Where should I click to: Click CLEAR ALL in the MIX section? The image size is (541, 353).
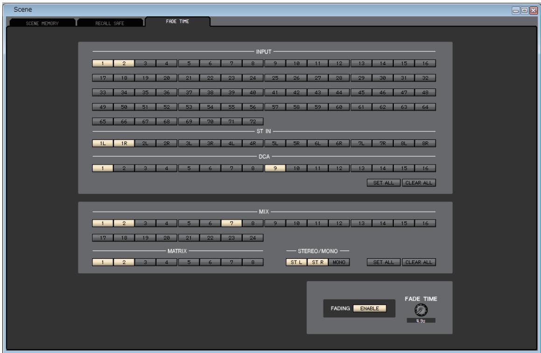click(x=419, y=263)
